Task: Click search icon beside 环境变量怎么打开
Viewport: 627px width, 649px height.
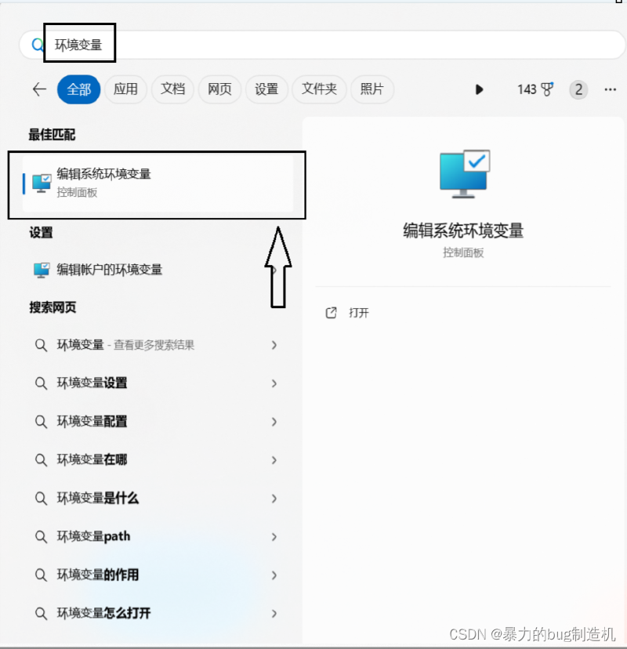Action: point(41,614)
